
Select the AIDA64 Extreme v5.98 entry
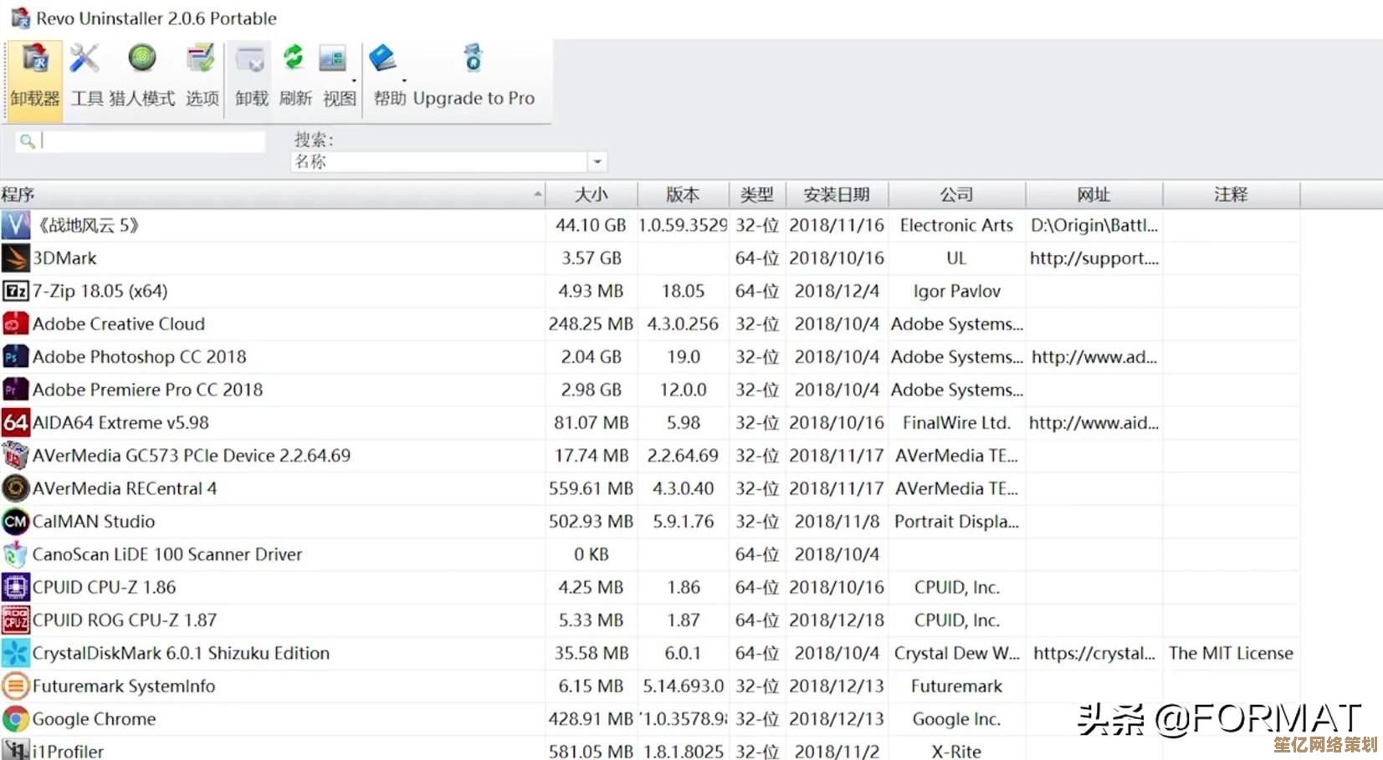tap(120, 423)
